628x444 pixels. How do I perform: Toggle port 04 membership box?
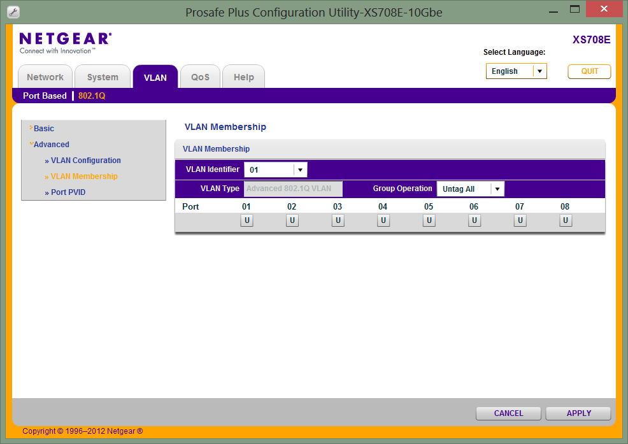click(x=383, y=220)
